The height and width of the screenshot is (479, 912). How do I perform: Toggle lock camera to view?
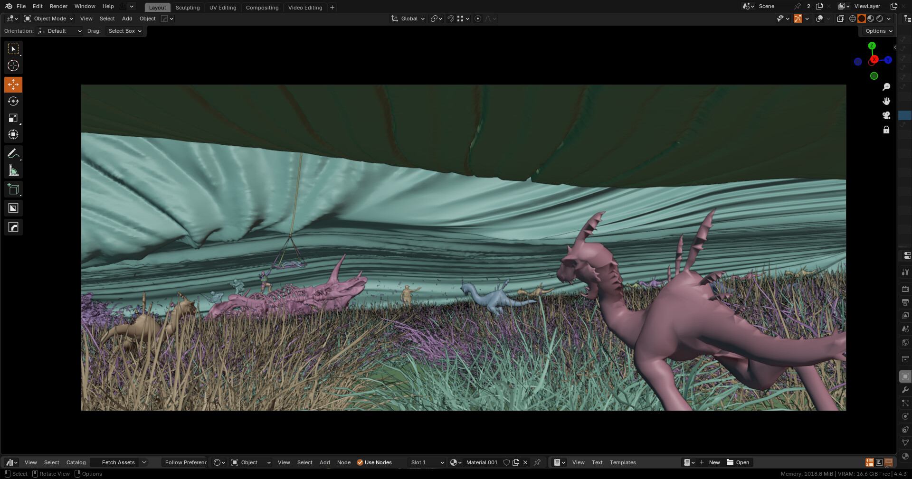pyautogui.click(x=886, y=130)
